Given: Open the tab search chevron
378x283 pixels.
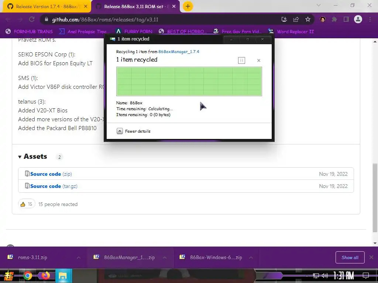Looking at the screenshot, I should pos(319,5).
